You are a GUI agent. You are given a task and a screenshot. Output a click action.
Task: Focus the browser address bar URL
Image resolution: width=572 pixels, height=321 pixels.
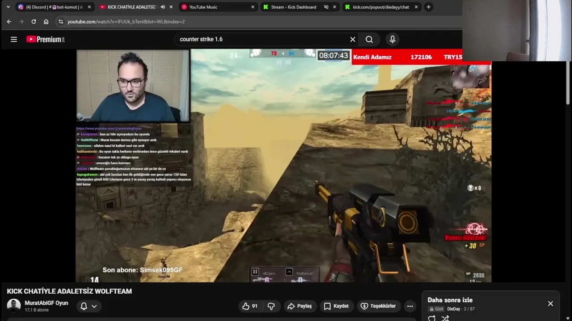(x=126, y=21)
